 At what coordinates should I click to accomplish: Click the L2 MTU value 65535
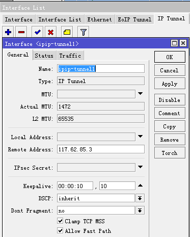(x=101, y=119)
